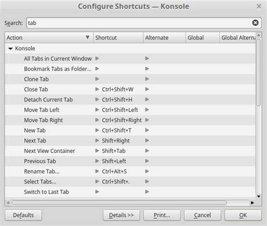Cancel the shortcut configuration dialog
This screenshot has width=267, height=226.
pyautogui.click(x=202, y=215)
